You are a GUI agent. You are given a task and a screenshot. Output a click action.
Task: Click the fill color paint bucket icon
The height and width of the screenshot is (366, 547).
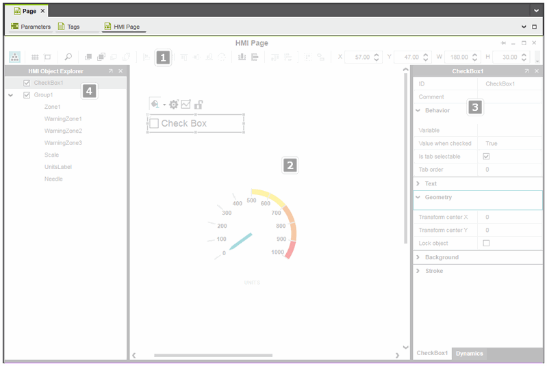tap(155, 105)
